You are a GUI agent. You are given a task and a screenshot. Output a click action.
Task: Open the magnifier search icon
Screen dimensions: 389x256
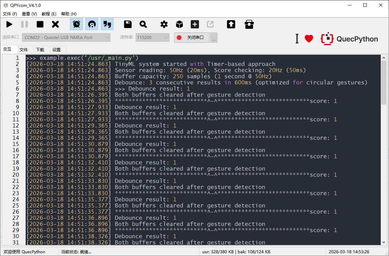tap(143, 24)
